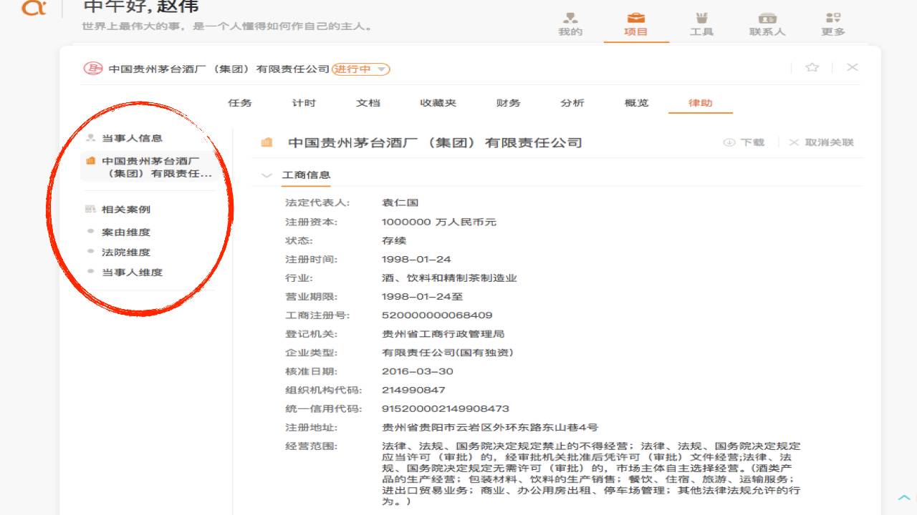Screen dimensions: 917x515
Task: Click legal representative name 袁仁国
Action: [x=400, y=203]
